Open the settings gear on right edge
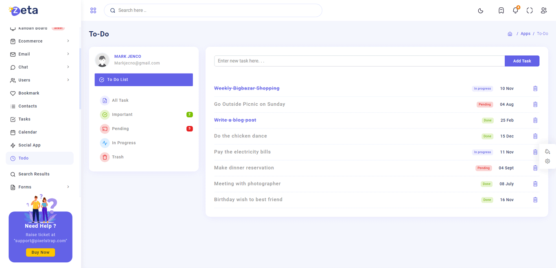The height and width of the screenshot is (268, 556). click(547, 161)
